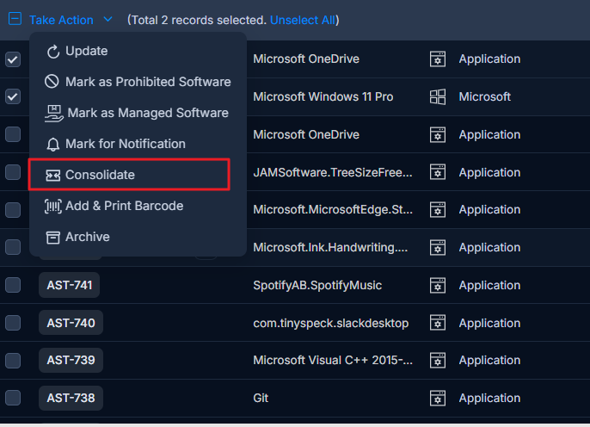Click the Git software name
Screen dimensions: 590x427
[261, 398]
